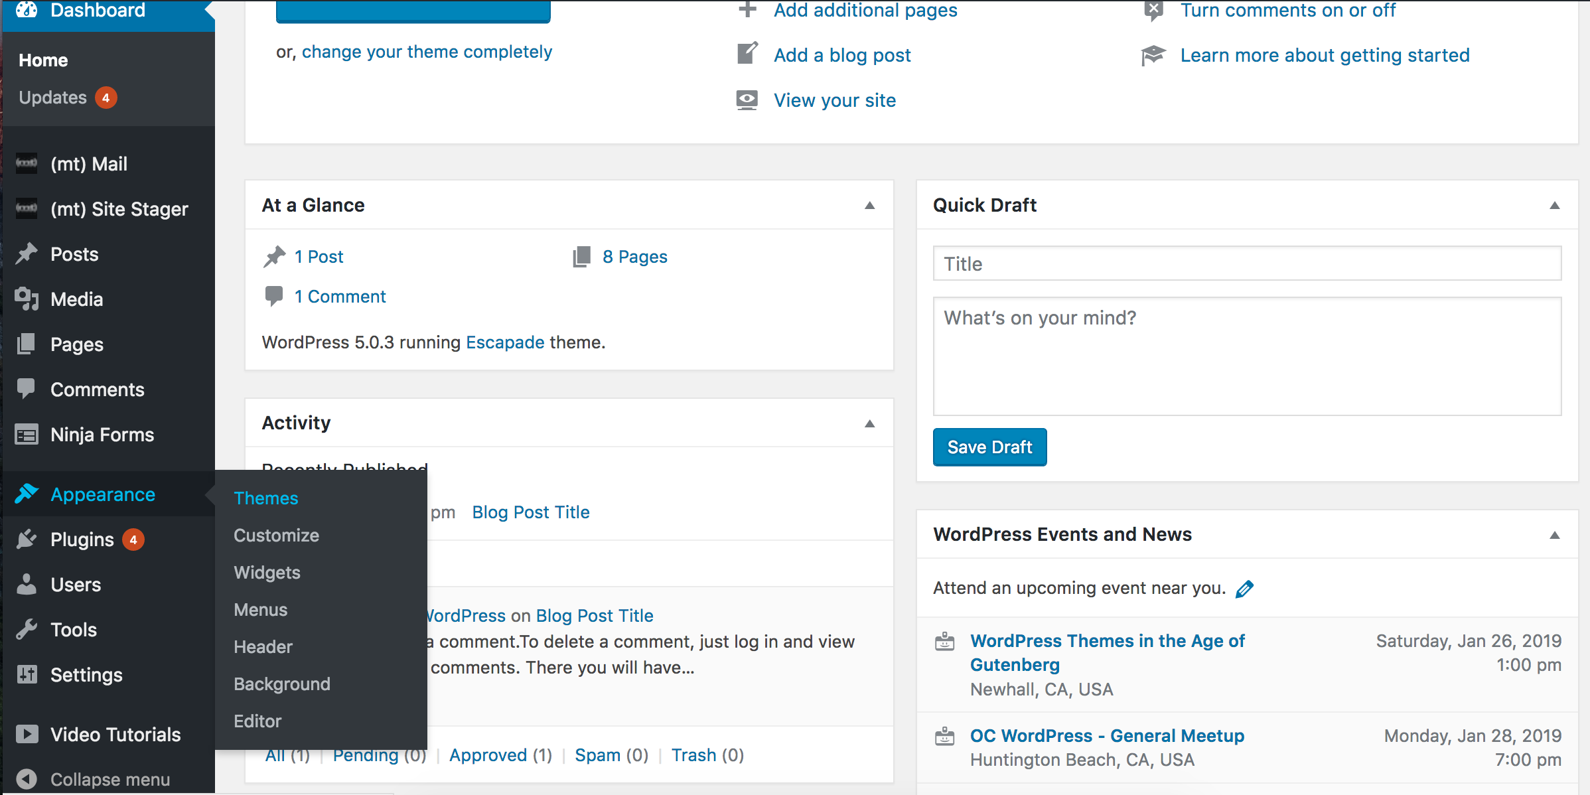Viewport: 1590px width, 795px height.
Task: Open the '1 Post' link
Action: [319, 257]
